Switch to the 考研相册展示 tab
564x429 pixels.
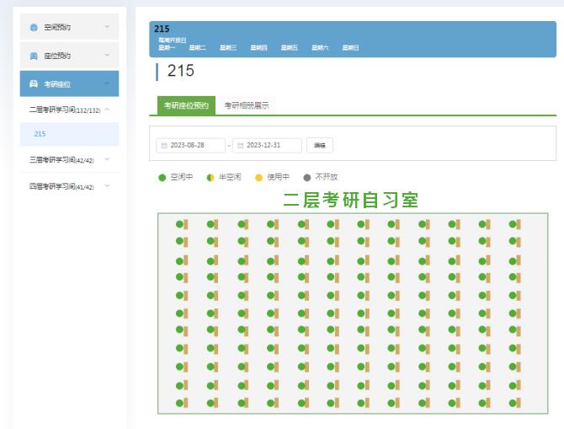[x=247, y=105]
